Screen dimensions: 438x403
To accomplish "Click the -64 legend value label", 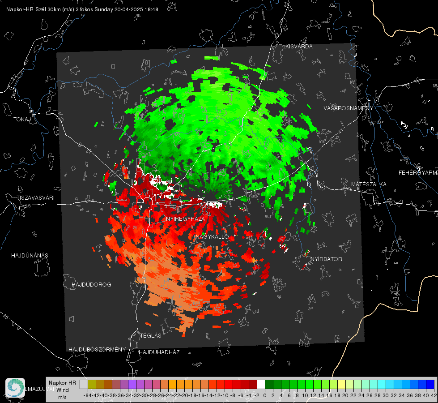I will coord(87,395).
